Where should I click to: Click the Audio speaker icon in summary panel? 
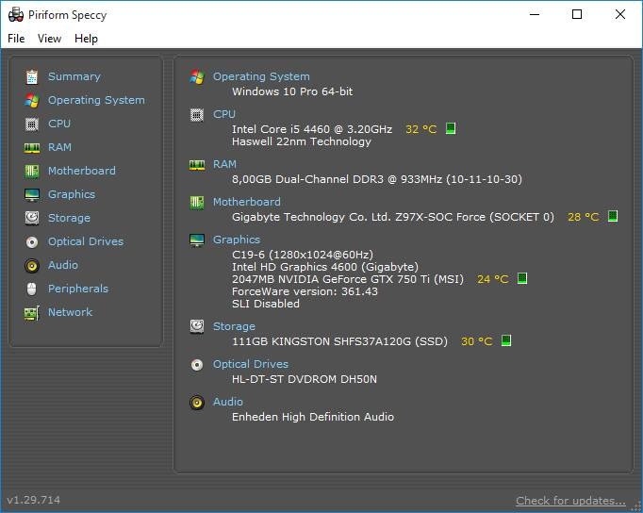pyautogui.click(x=197, y=403)
